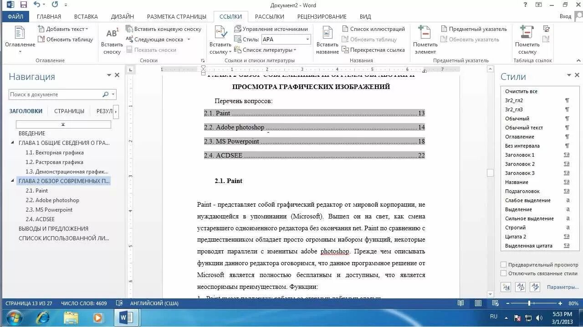Open Internet Explorer from the taskbar
583x327 pixels.
(x=43, y=317)
